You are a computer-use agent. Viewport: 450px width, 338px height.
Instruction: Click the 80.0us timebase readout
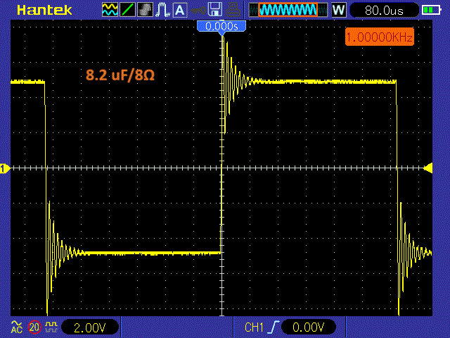point(384,11)
